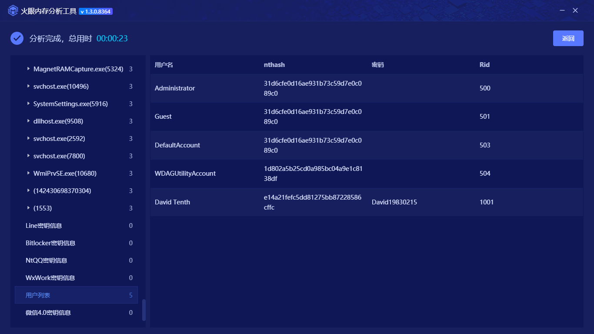Click the 火眼 app logo icon
Screen dimensions: 594x334
point(13,11)
